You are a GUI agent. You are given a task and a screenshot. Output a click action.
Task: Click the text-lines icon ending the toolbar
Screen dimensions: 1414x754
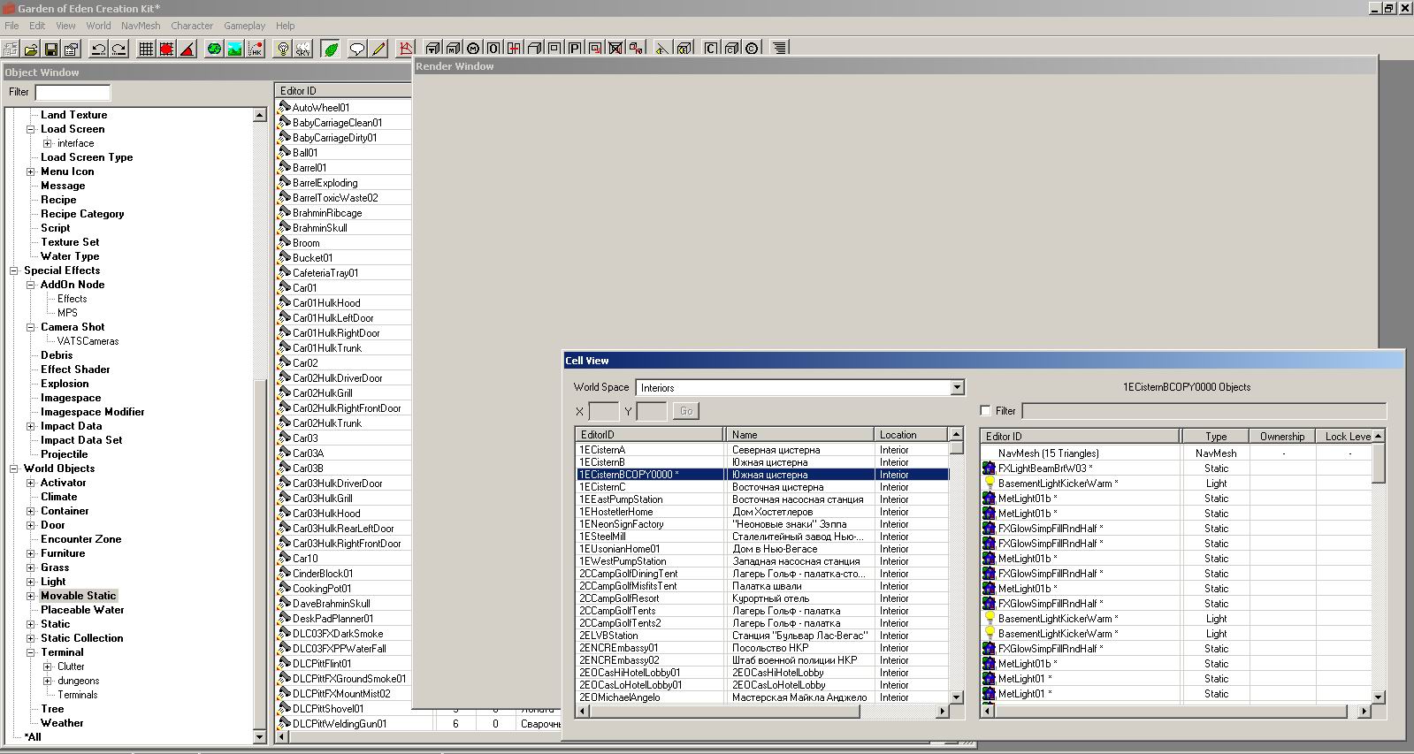point(779,48)
